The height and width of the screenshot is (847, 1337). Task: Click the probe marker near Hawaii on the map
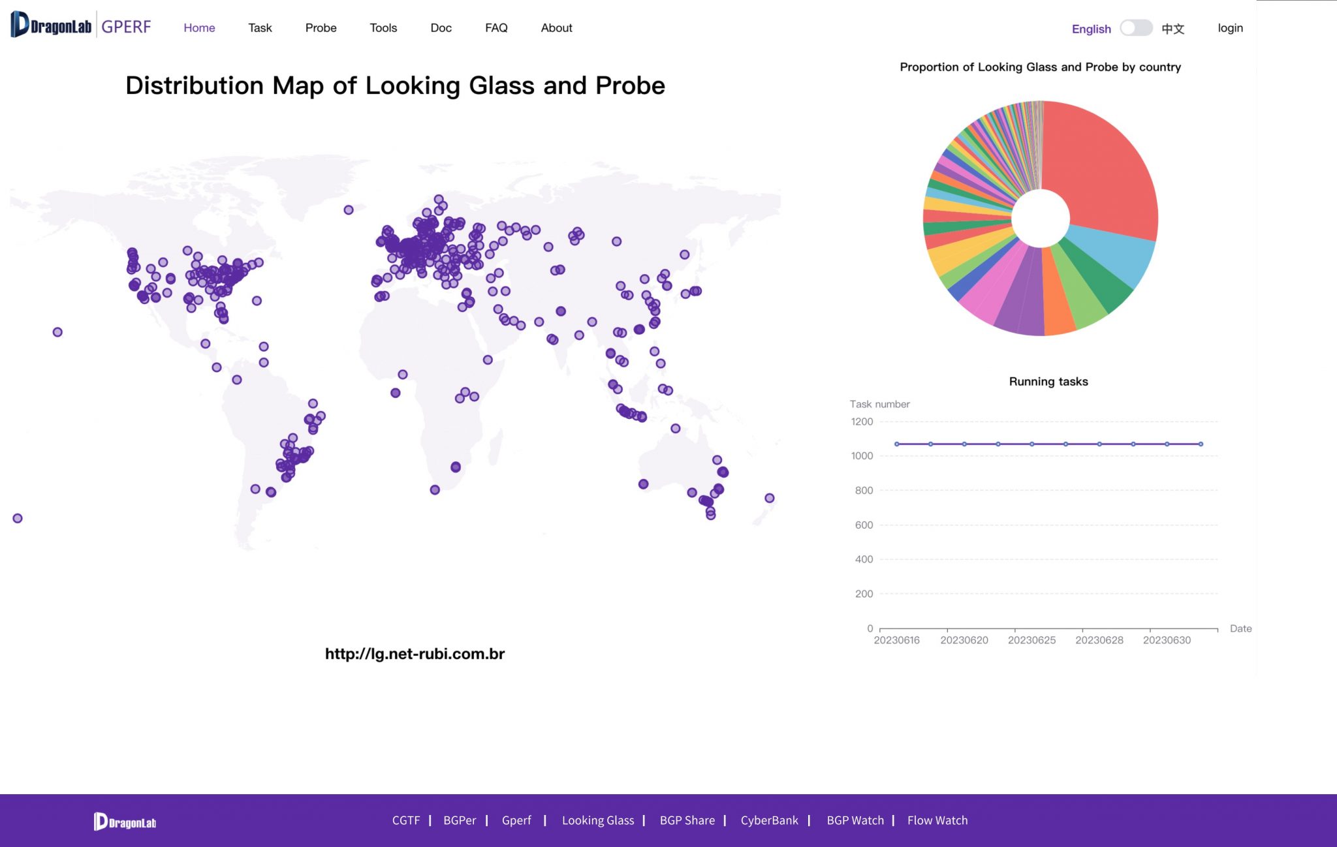[x=57, y=332]
